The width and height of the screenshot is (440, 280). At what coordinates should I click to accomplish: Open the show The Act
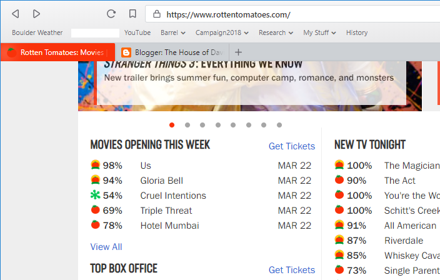(x=399, y=181)
